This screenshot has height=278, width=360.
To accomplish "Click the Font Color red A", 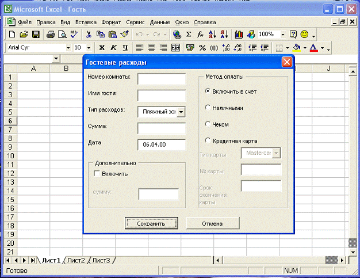I will (x=313, y=48).
